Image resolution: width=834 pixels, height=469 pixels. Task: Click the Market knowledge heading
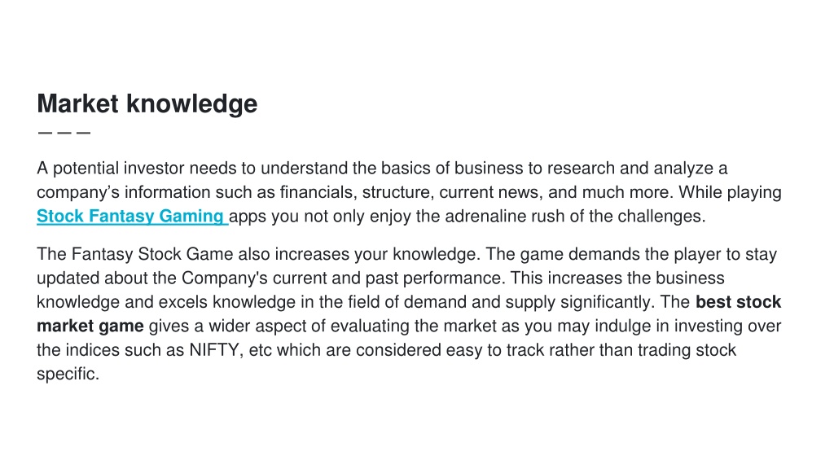click(x=147, y=103)
